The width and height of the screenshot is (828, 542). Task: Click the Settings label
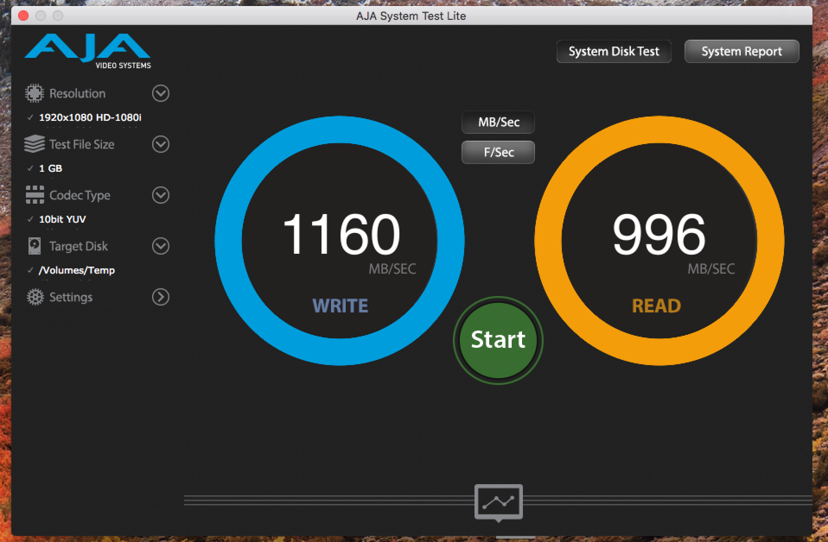(71, 297)
